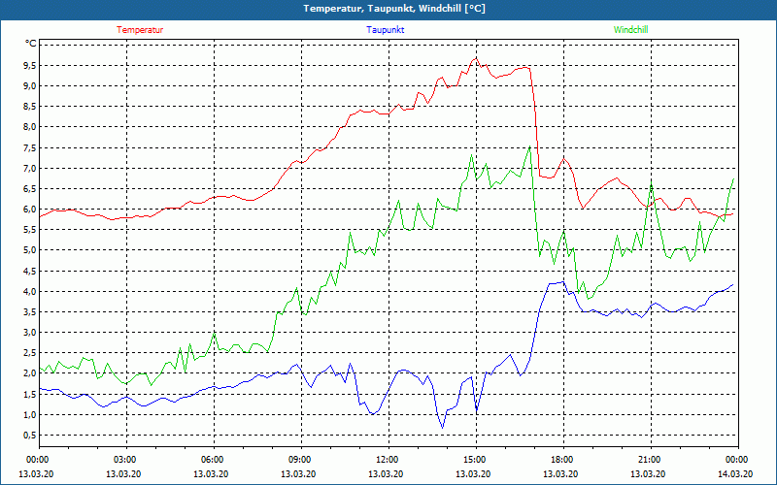Click the 7,5 y-axis value

(x=30, y=148)
